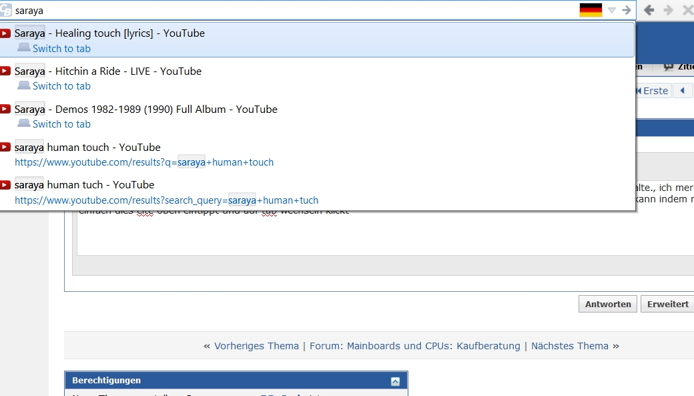Screen dimensions: 694x396
Task: Open 'Forum: Mainboards und CPUs: Kaufberatung' link
Action: coord(414,346)
